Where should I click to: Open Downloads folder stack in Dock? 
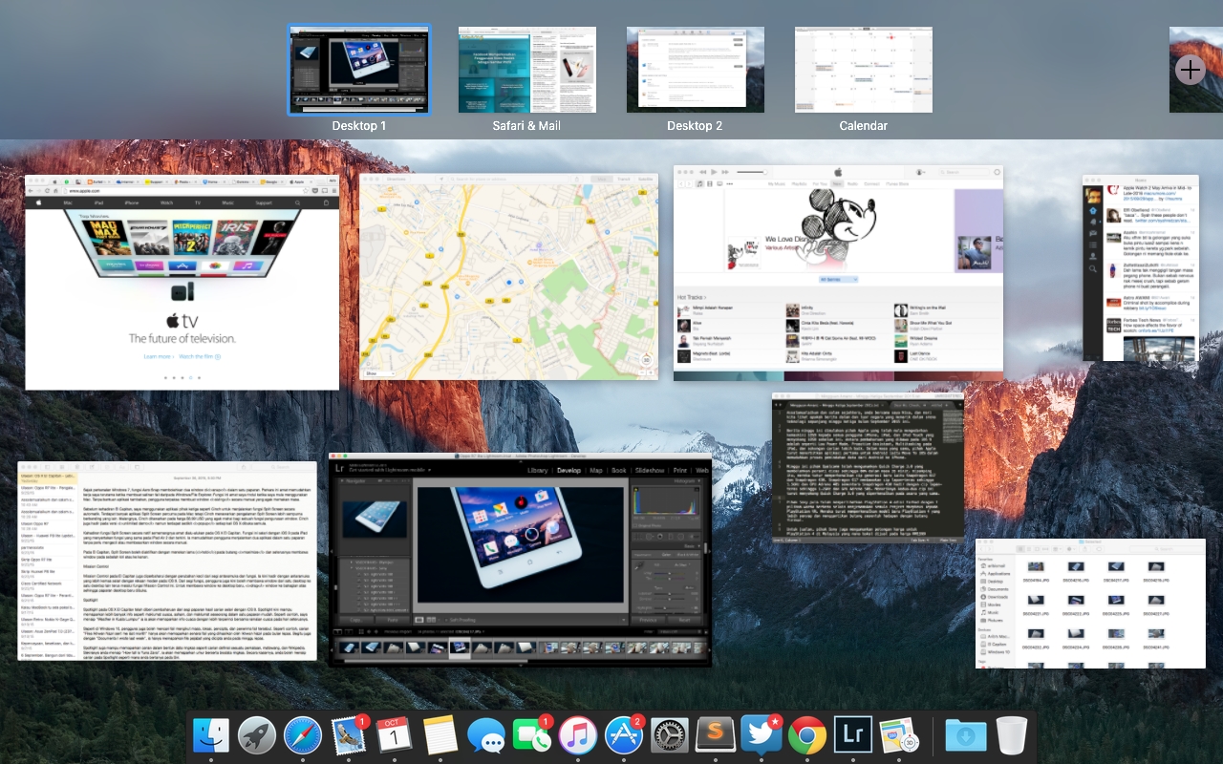966,735
